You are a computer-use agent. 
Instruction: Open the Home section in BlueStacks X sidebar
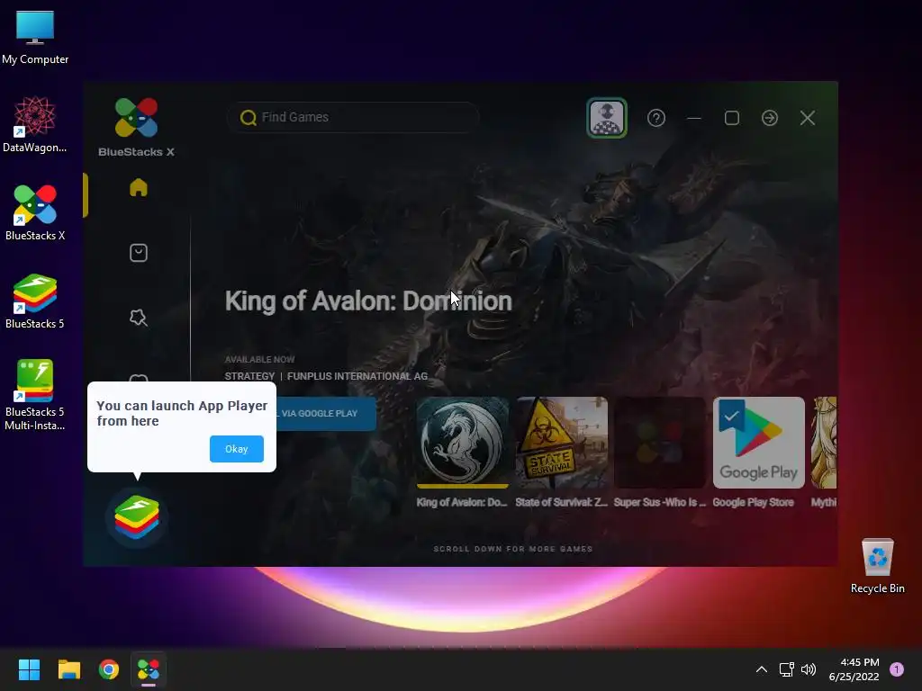tap(138, 187)
